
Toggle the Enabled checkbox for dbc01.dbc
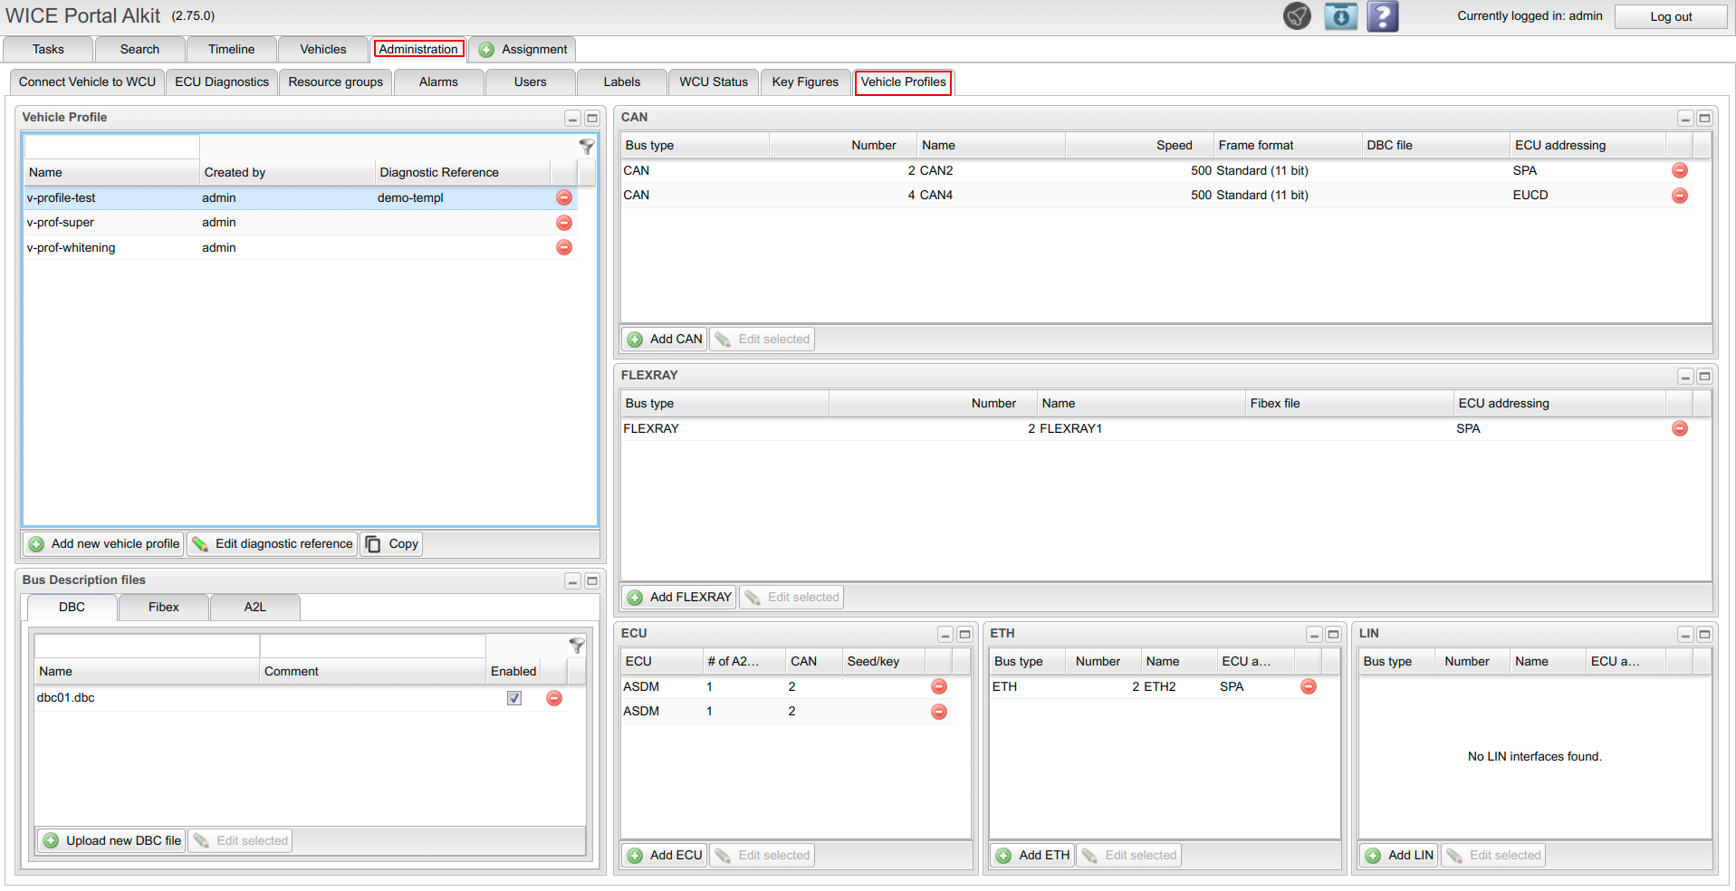(514, 698)
